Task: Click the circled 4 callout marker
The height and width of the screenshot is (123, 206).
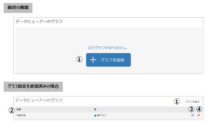Action: point(199,109)
